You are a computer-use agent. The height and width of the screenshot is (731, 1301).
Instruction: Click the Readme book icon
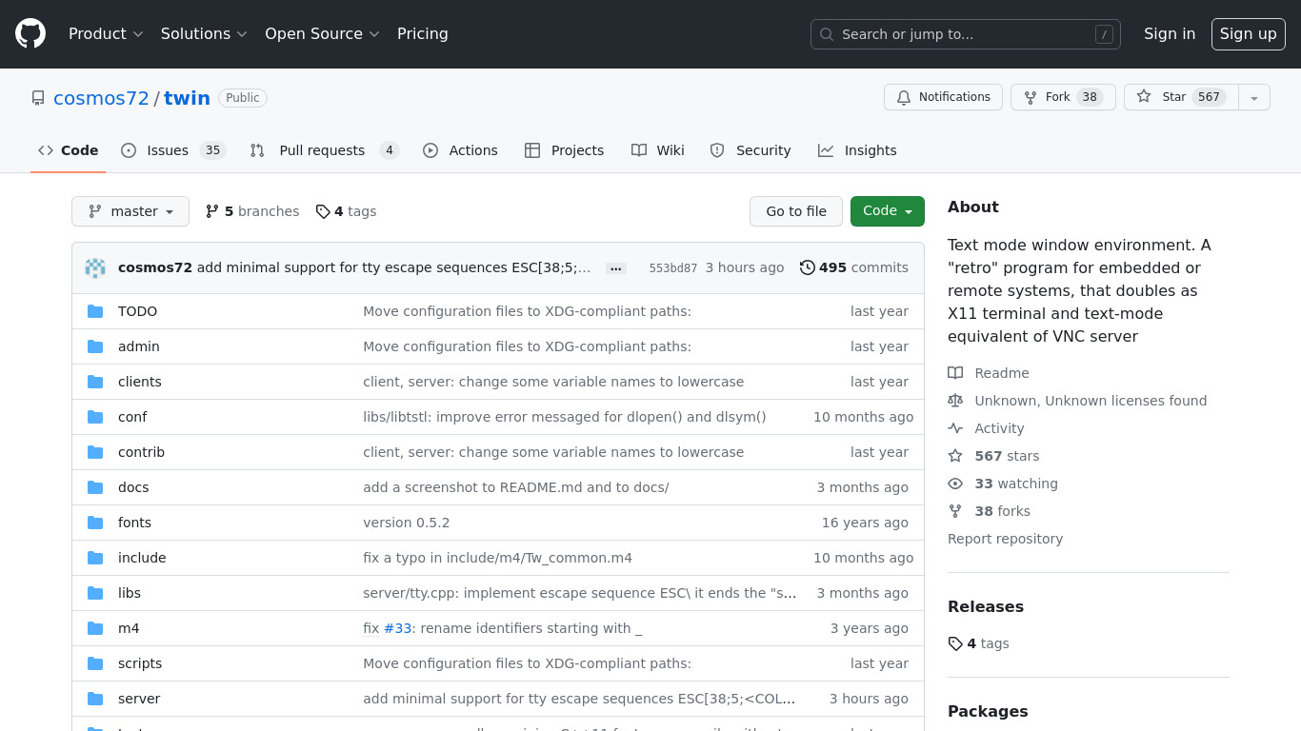[955, 373]
